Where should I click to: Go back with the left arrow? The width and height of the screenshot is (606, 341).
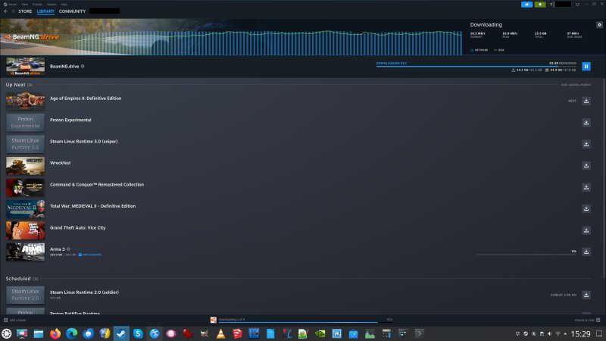(x=5, y=11)
